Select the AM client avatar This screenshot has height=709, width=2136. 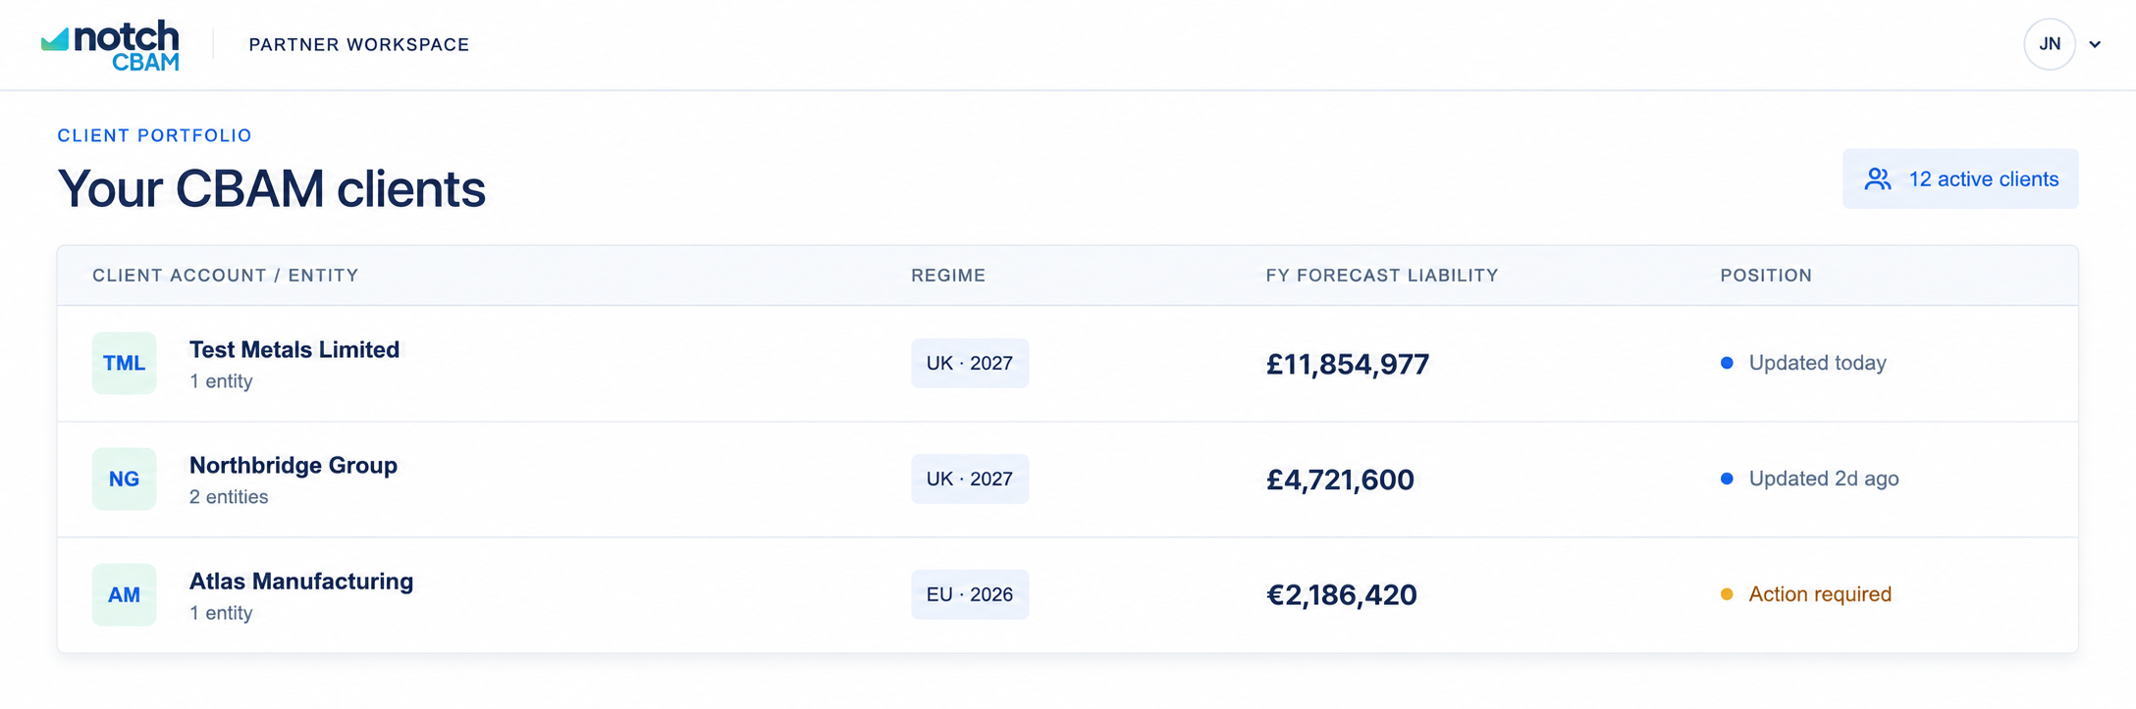pyautogui.click(x=124, y=594)
